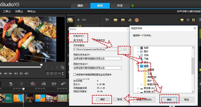Select the 文件夹 radio button
The height and width of the screenshot is (107, 201).
[x=75, y=40]
